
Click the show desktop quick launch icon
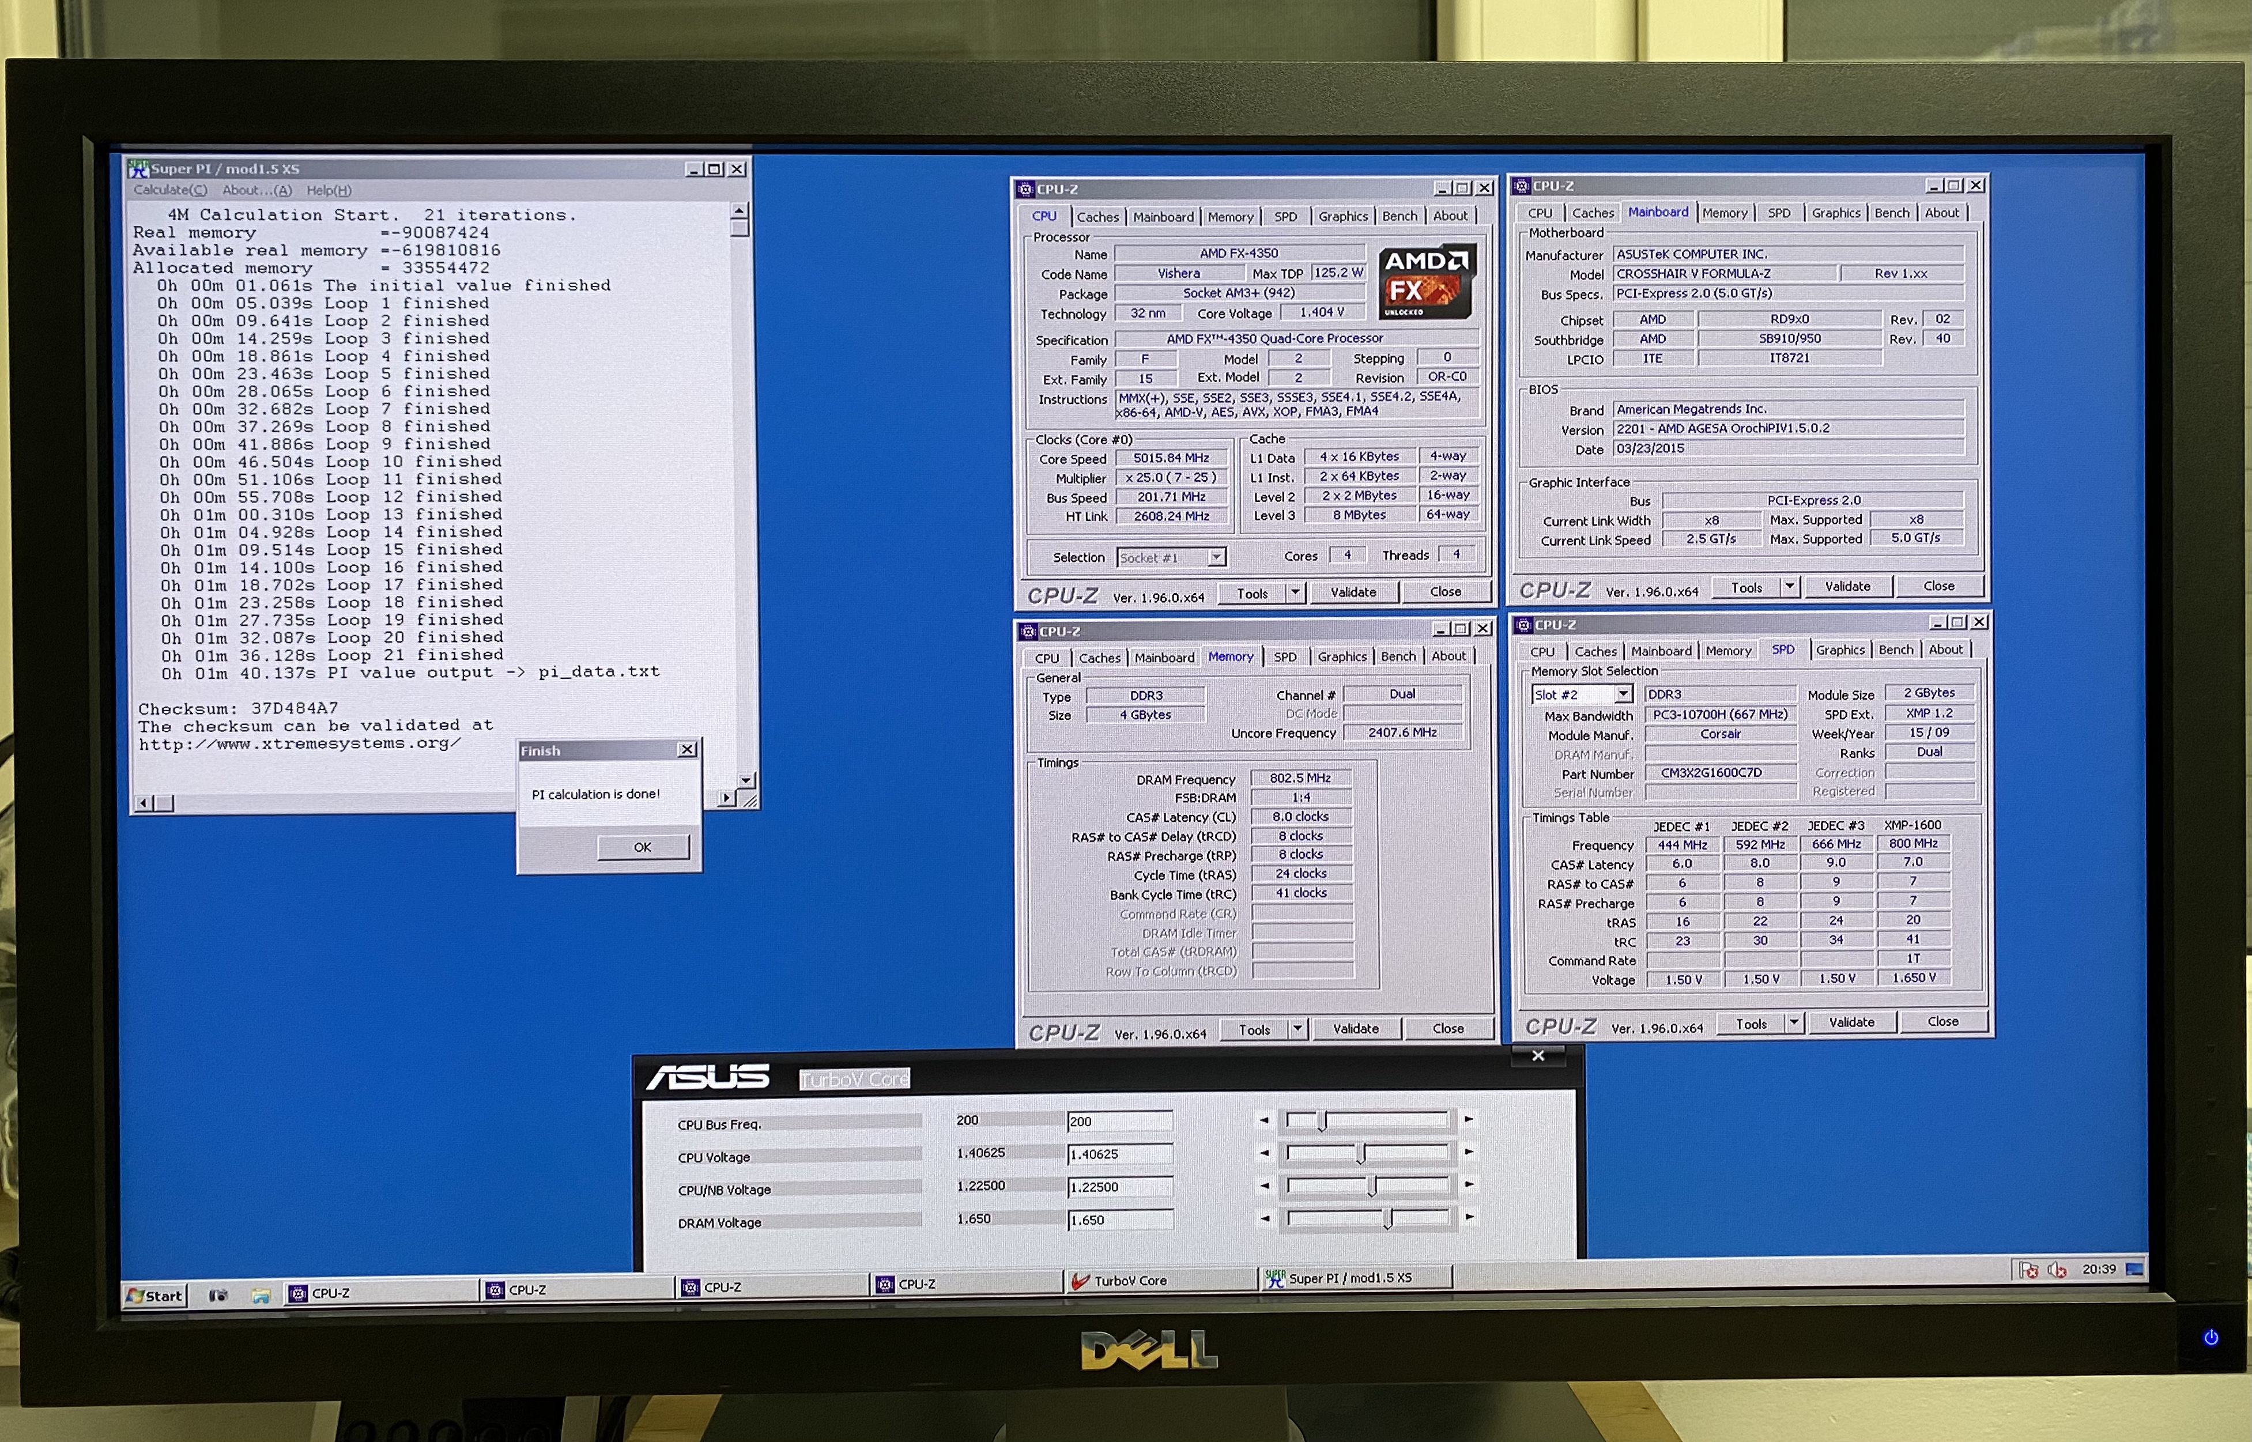[x=218, y=1295]
